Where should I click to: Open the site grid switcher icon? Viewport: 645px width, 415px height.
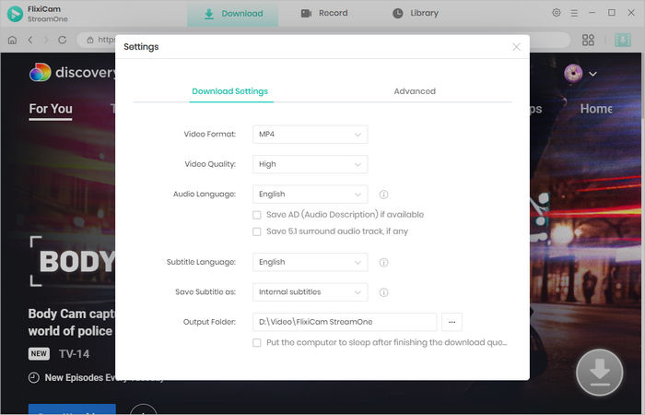(588, 40)
